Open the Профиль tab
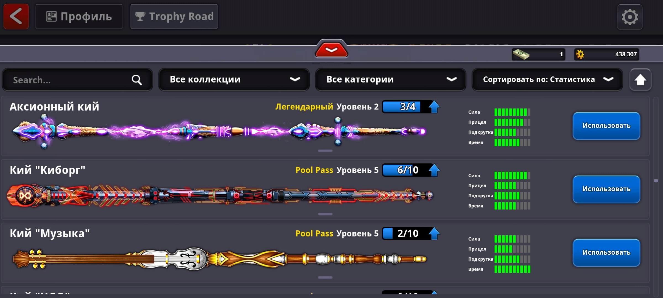 (x=79, y=16)
